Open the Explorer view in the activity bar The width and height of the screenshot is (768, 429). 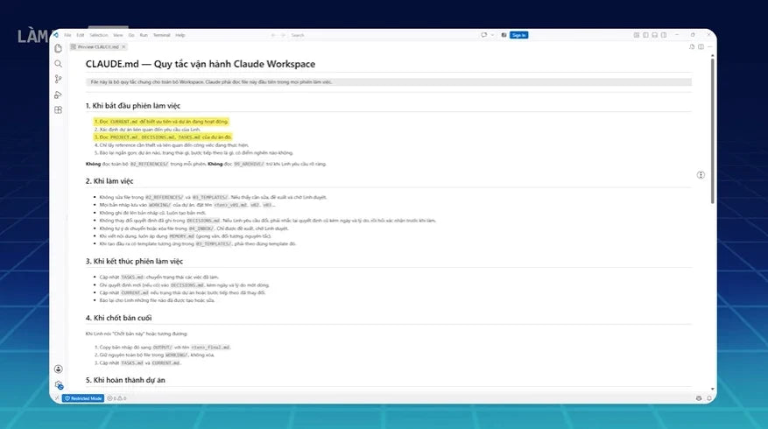tap(59, 48)
